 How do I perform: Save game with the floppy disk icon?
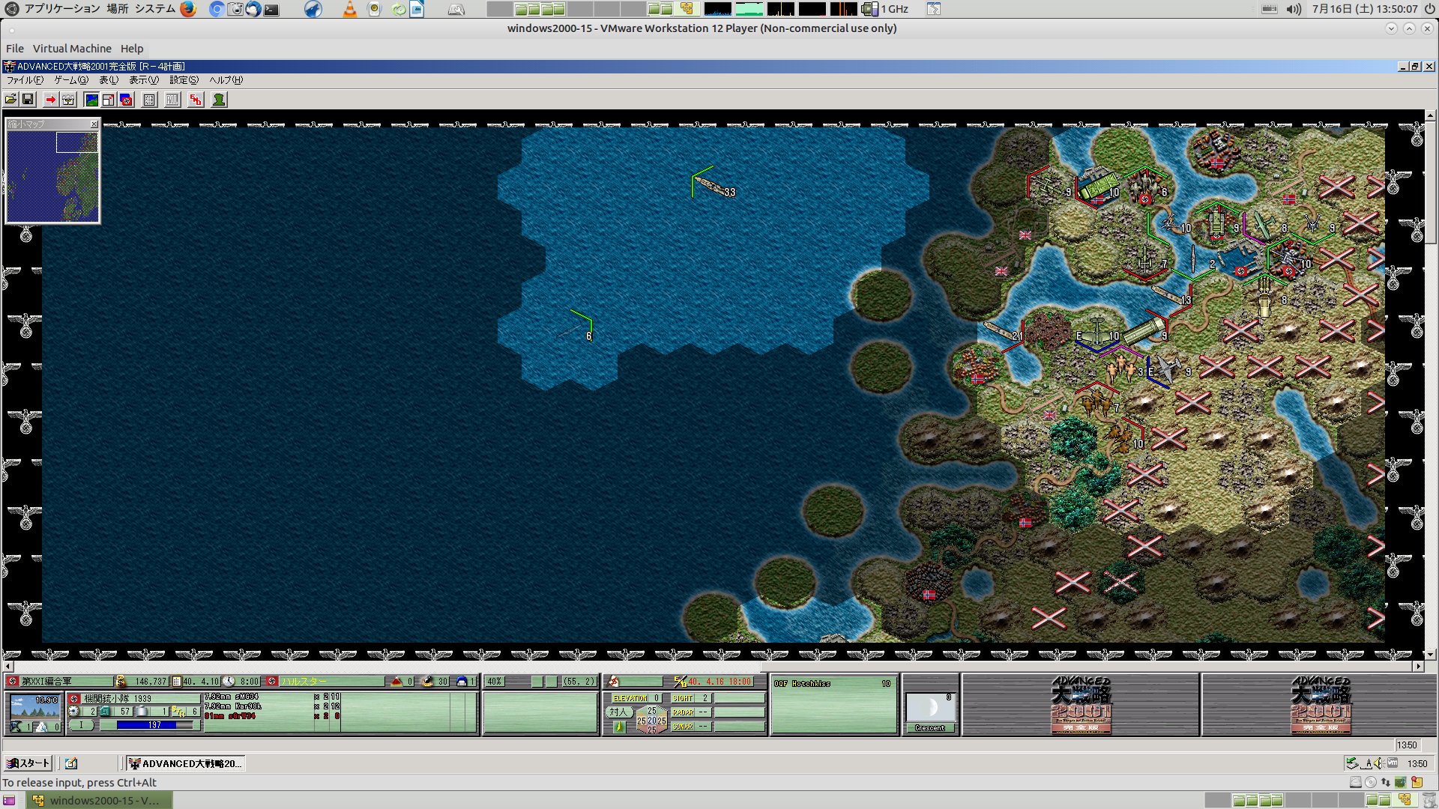point(28,100)
